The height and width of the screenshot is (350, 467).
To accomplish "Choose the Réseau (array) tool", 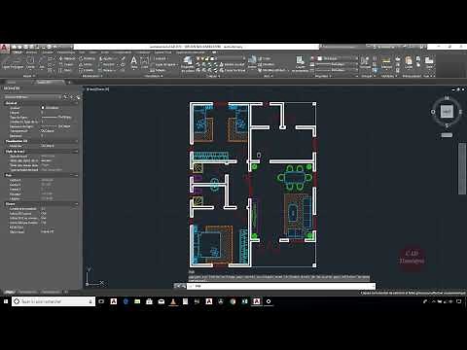I will 107,70.
